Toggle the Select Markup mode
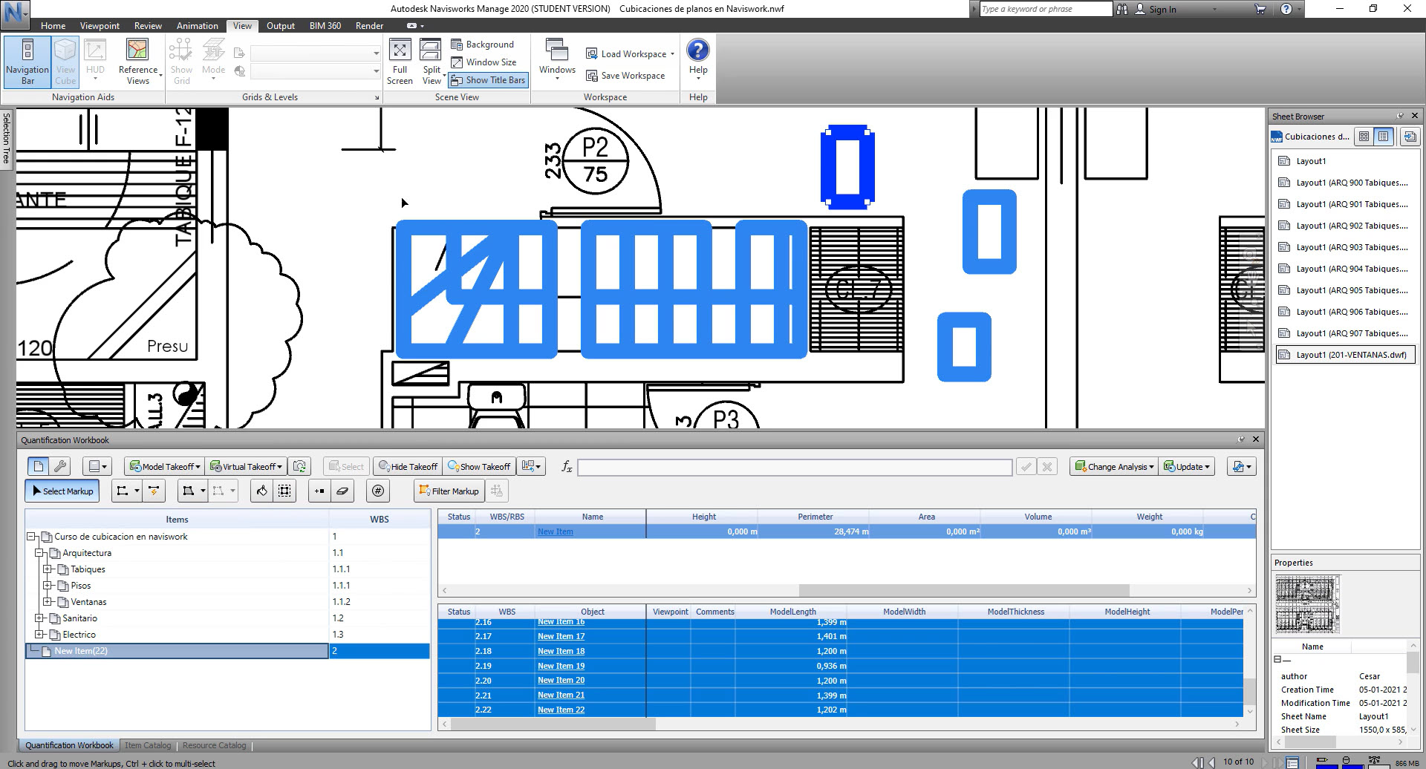1426x769 pixels. (62, 491)
